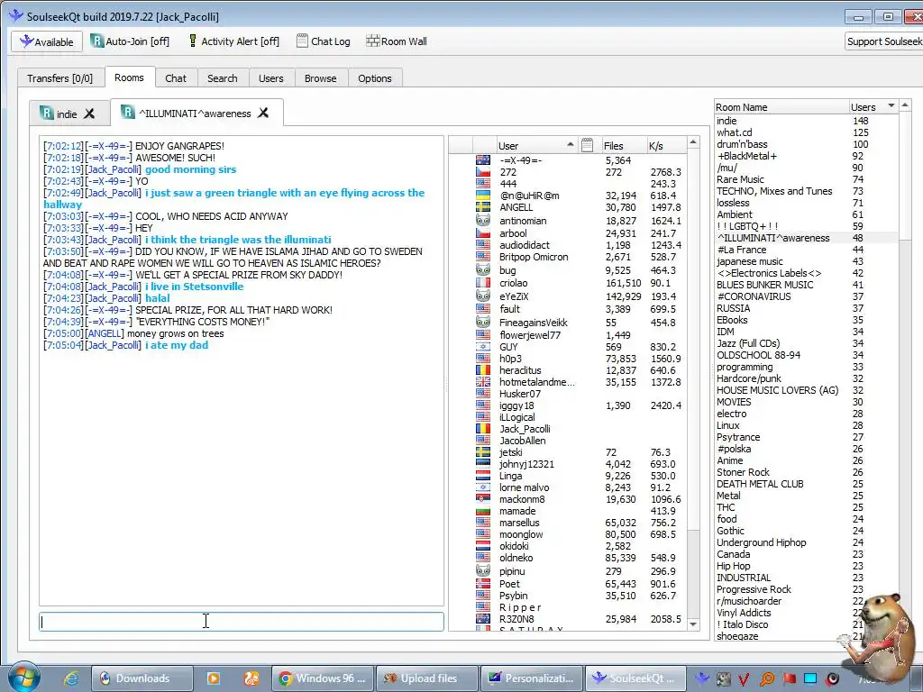Click Jack_Pacolli name in 'i ate my dad' message
Viewport: 923px width, 692px height.
coord(113,345)
